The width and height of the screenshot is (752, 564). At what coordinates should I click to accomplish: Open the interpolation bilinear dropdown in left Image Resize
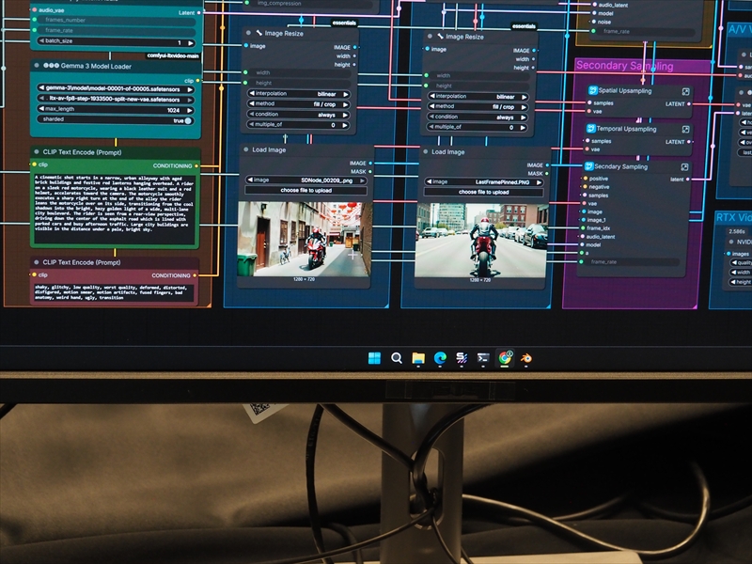click(x=298, y=96)
